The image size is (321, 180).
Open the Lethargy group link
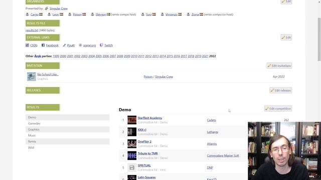[213, 132]
